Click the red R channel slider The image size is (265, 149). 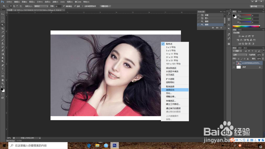pyautogui.click(x=245, y=16)
